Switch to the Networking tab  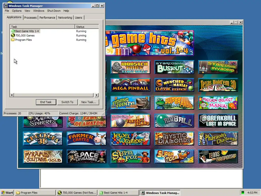point(65,18)
